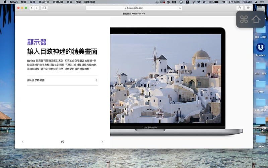Open the Bluetooth status icon

[x=194, y=2]
